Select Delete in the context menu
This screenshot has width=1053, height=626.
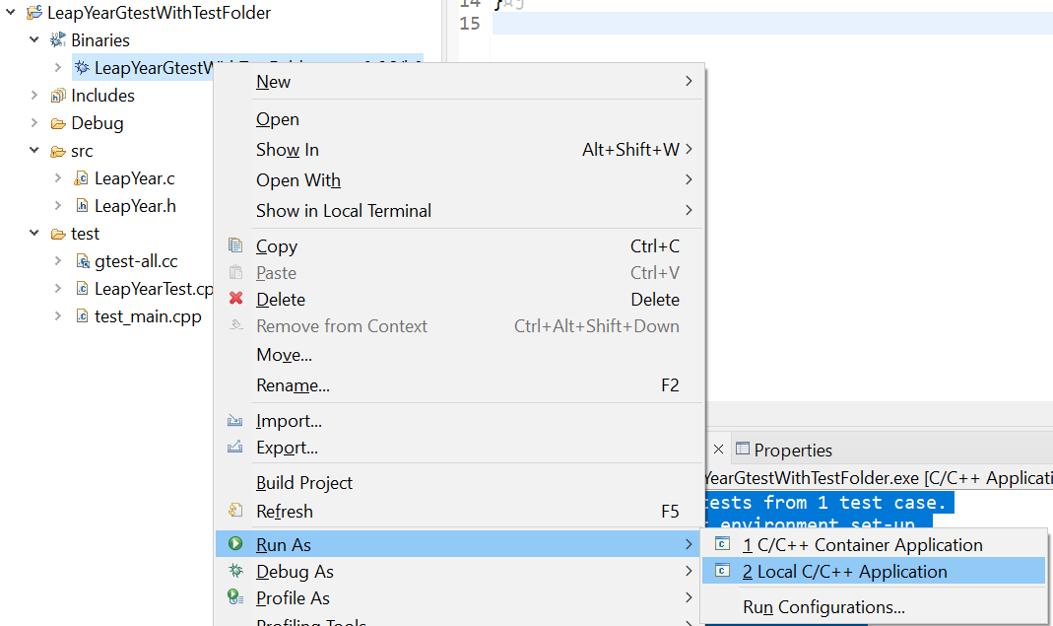tap(460, 300)
